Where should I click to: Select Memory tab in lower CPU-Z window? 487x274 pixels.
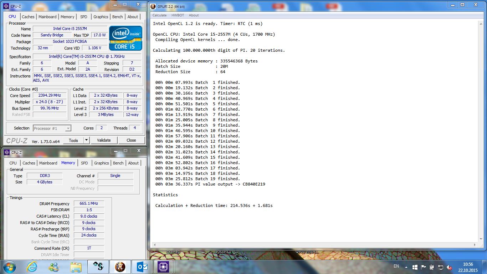68,163
